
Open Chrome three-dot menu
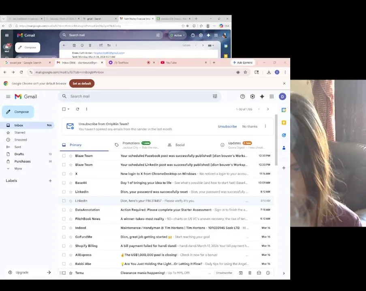[285, 72]
